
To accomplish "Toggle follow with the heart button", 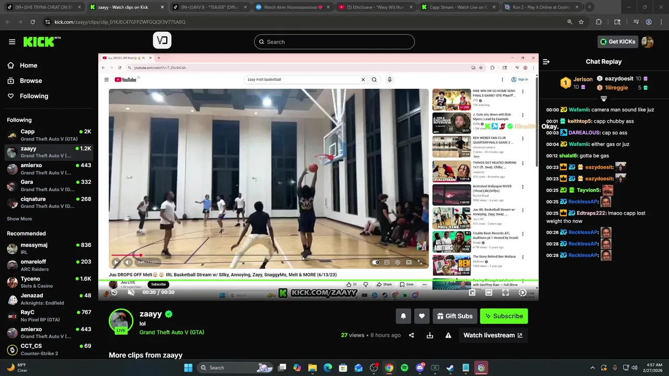I will click(422, 316).
